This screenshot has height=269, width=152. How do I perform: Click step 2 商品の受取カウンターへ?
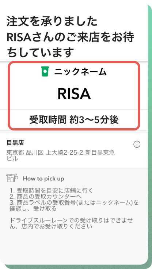pyautogui.click(x=46, y=197)
